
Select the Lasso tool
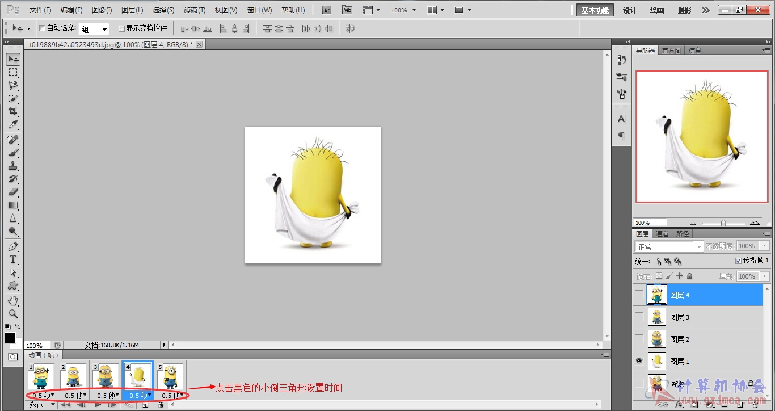point(13,85)
